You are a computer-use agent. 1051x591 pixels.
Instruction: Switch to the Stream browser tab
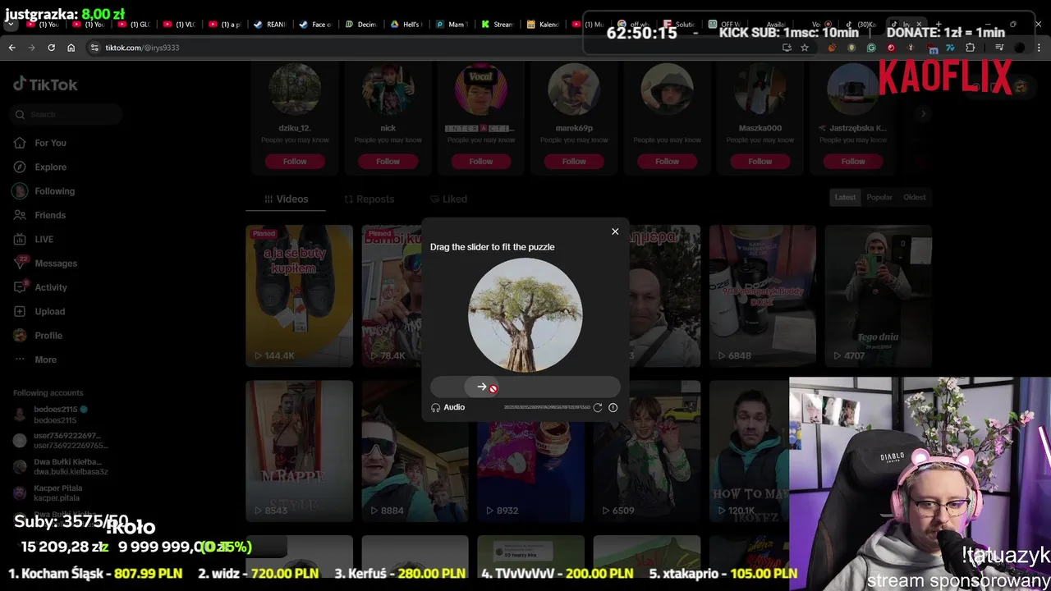[x=498, y=25]
